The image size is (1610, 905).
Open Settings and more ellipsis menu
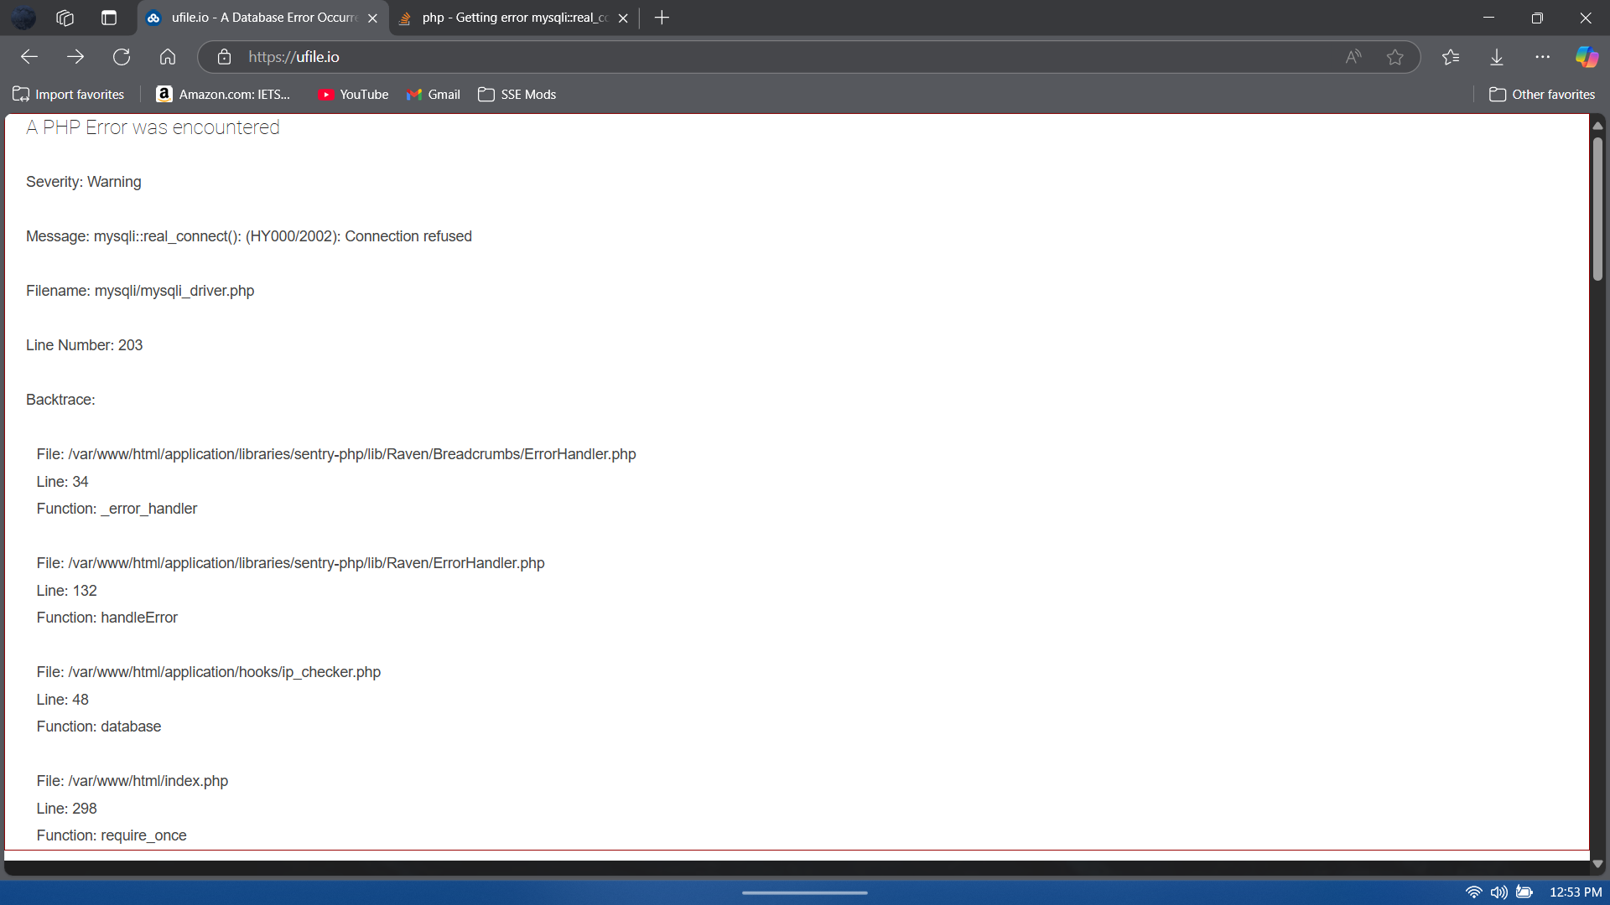click(x=1542, y=57)
